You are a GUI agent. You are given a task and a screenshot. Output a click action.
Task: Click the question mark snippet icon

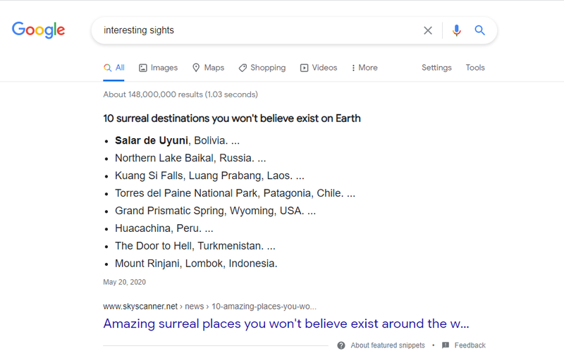[341, 345]
